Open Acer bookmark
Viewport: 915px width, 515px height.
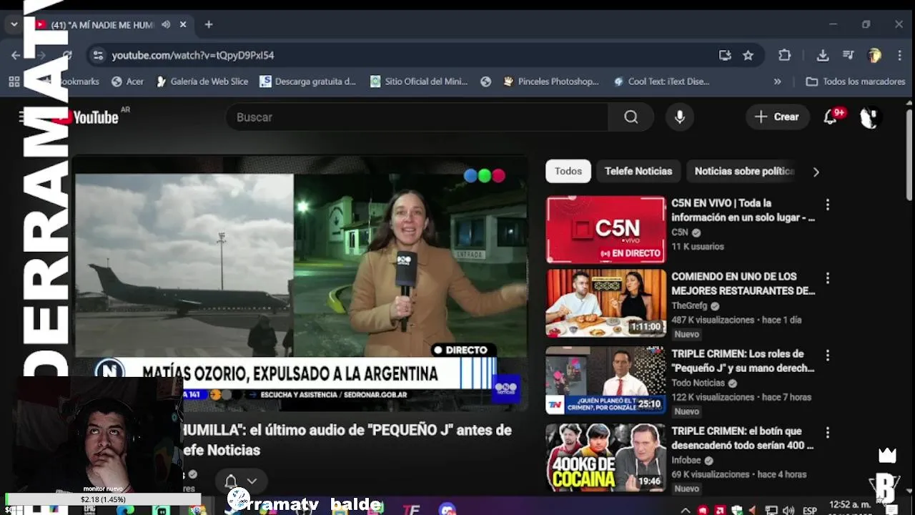tap(127, 82)
